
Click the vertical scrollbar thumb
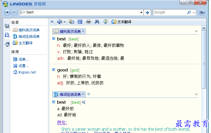coord(204,60)
